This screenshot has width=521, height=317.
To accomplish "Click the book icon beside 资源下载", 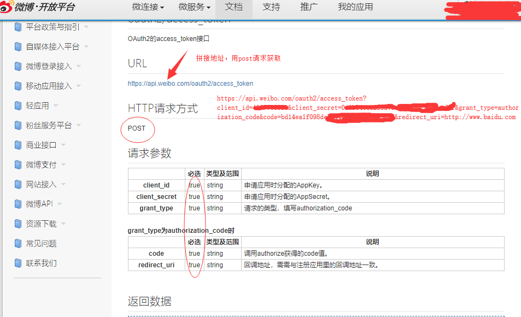I will 18,224.
